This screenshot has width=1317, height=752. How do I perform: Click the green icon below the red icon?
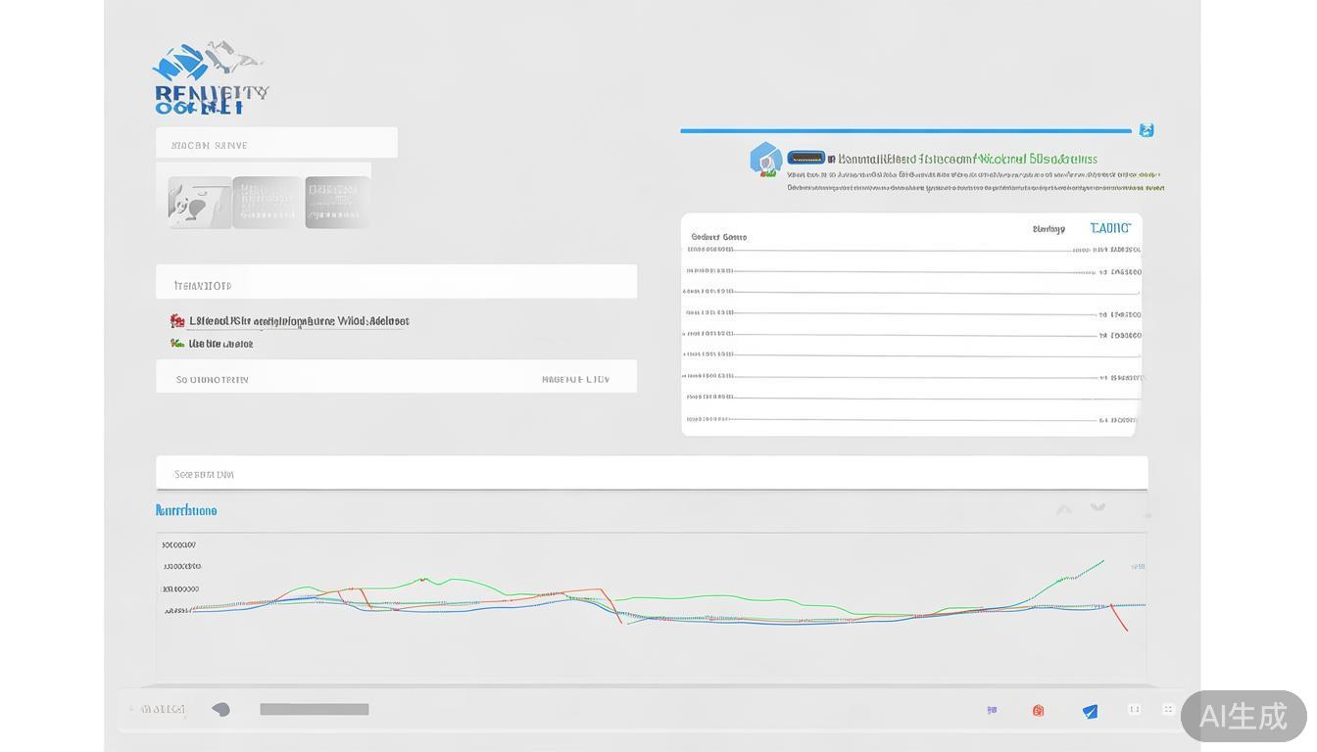(177, 344)
